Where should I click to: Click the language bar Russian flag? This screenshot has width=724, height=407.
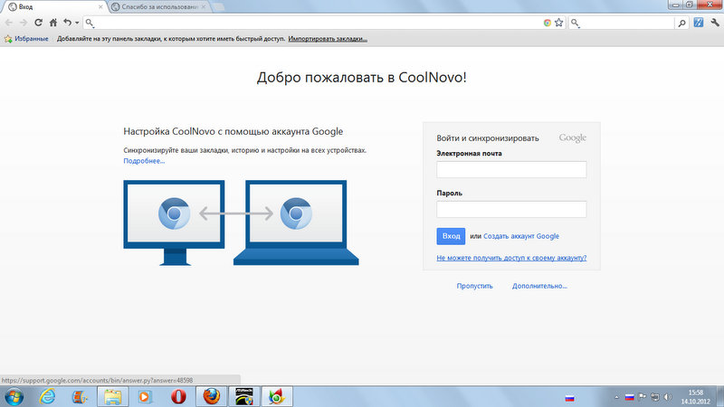[x=570, y=398]
